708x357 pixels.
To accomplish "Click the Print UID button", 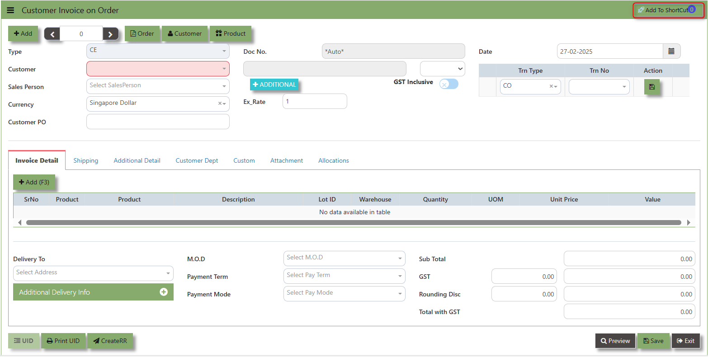I will click(63, 341).
